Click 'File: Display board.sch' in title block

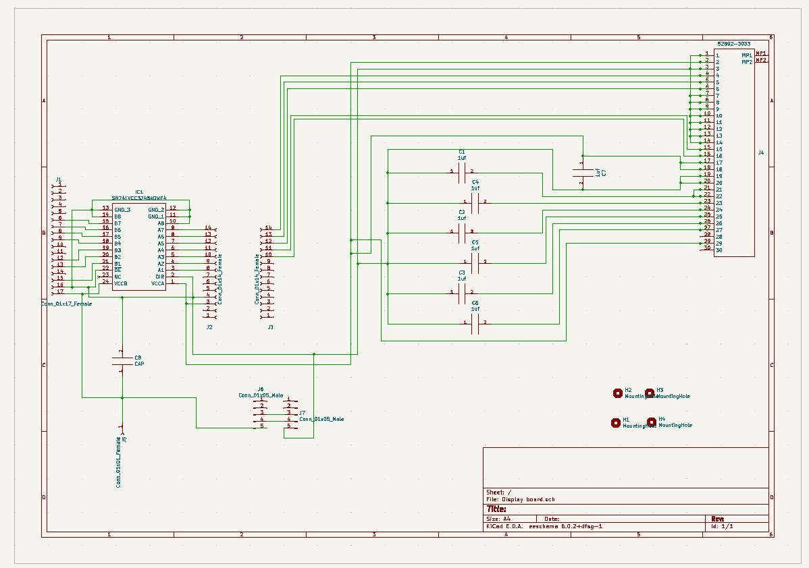(x=521, y=499)
